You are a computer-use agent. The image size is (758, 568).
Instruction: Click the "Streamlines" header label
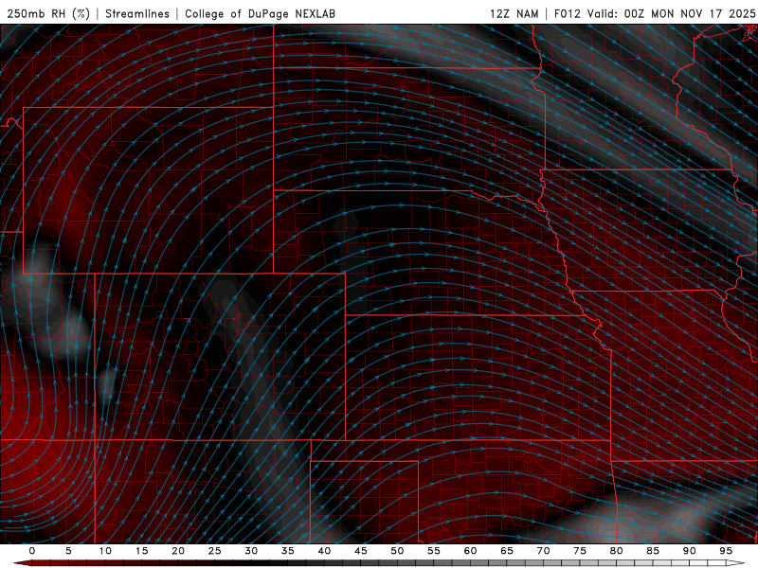point(137,13)
